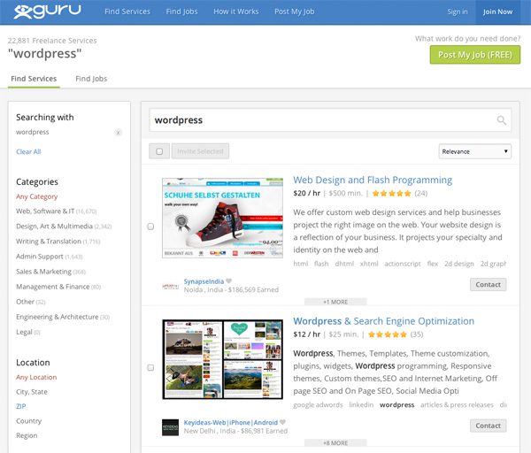Click the bold wordpress skill tag
The image size is (531, 453).
396,405
